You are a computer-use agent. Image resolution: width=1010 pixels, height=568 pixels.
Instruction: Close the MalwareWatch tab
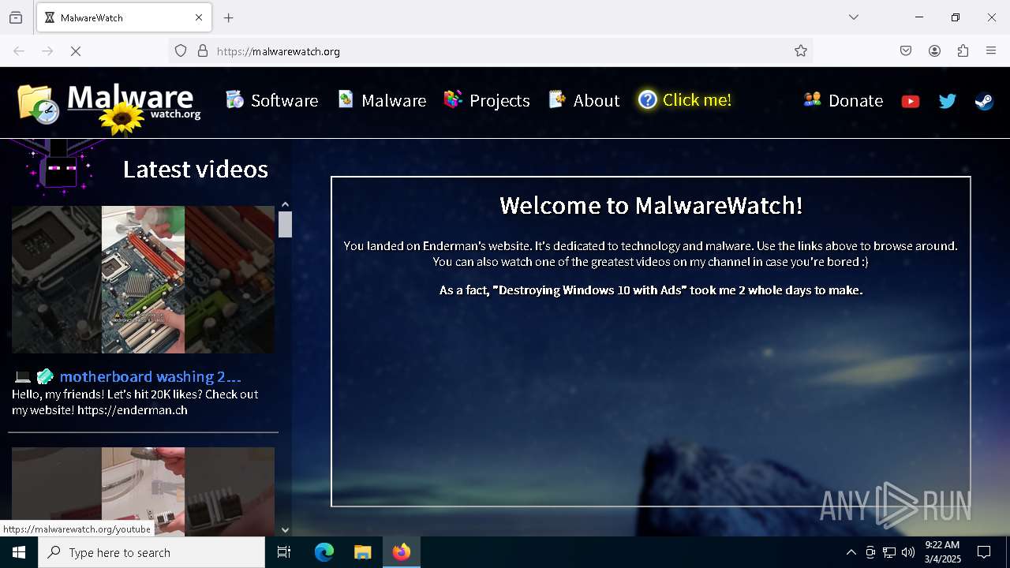pos(199,17)
